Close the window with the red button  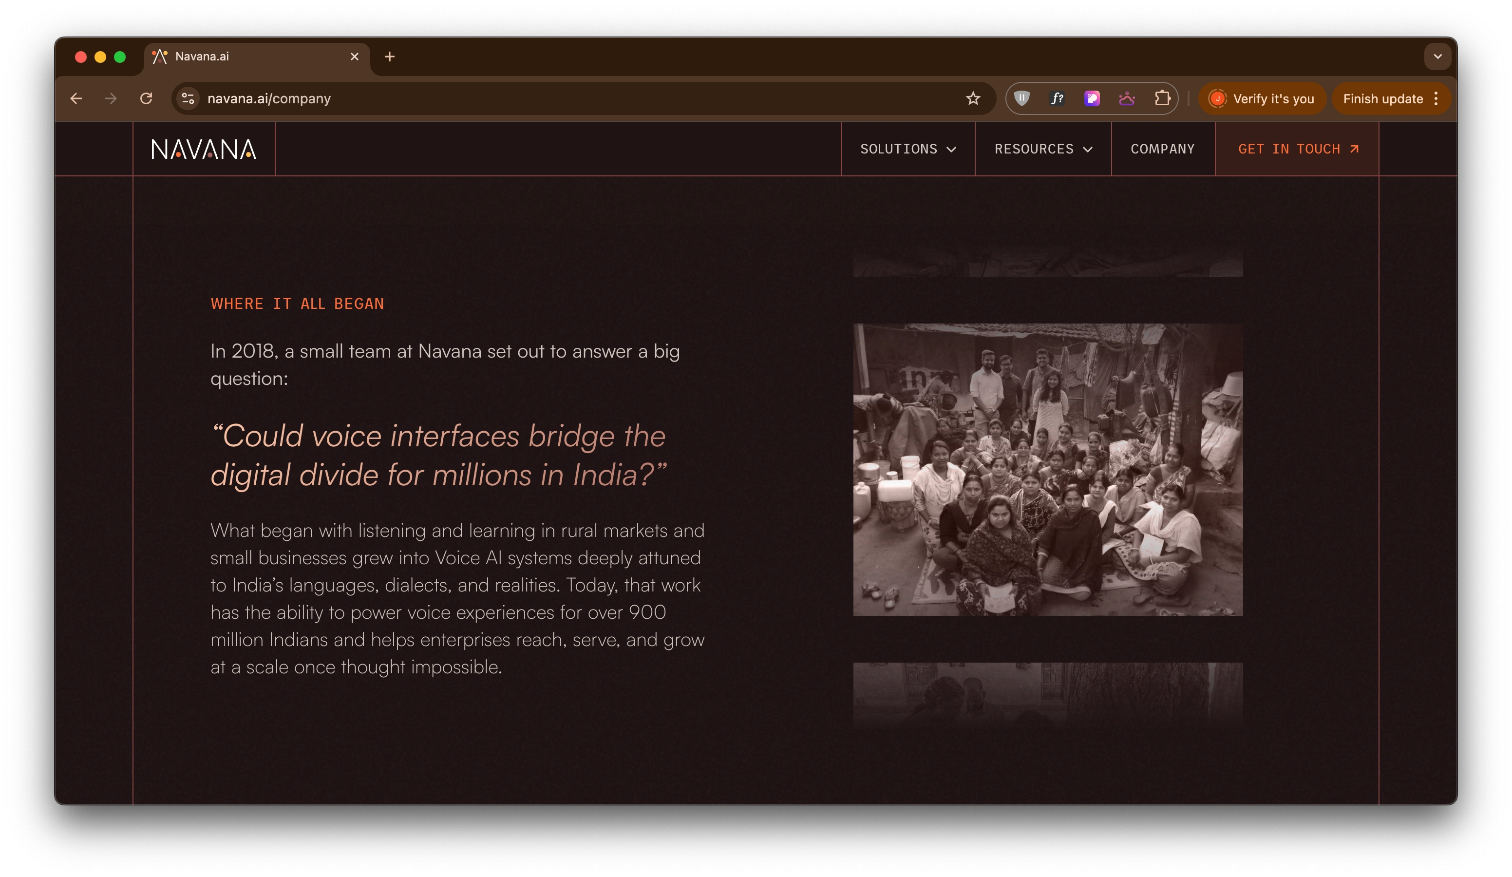point(81,57)
